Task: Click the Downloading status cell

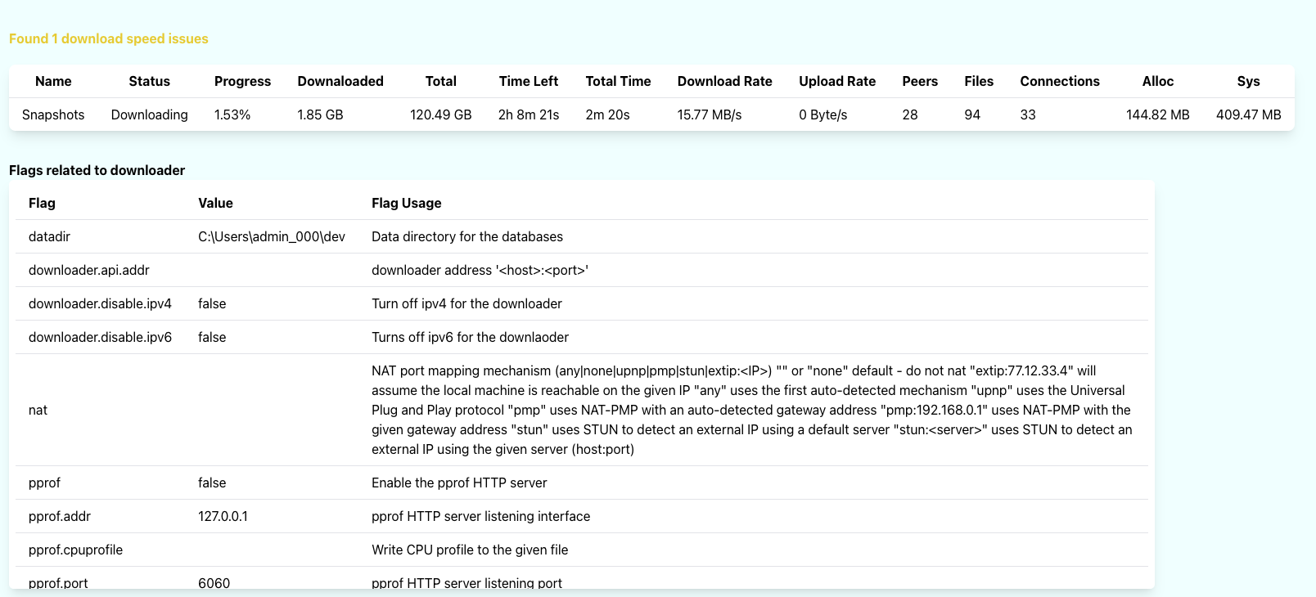Action: pos(149,114)
